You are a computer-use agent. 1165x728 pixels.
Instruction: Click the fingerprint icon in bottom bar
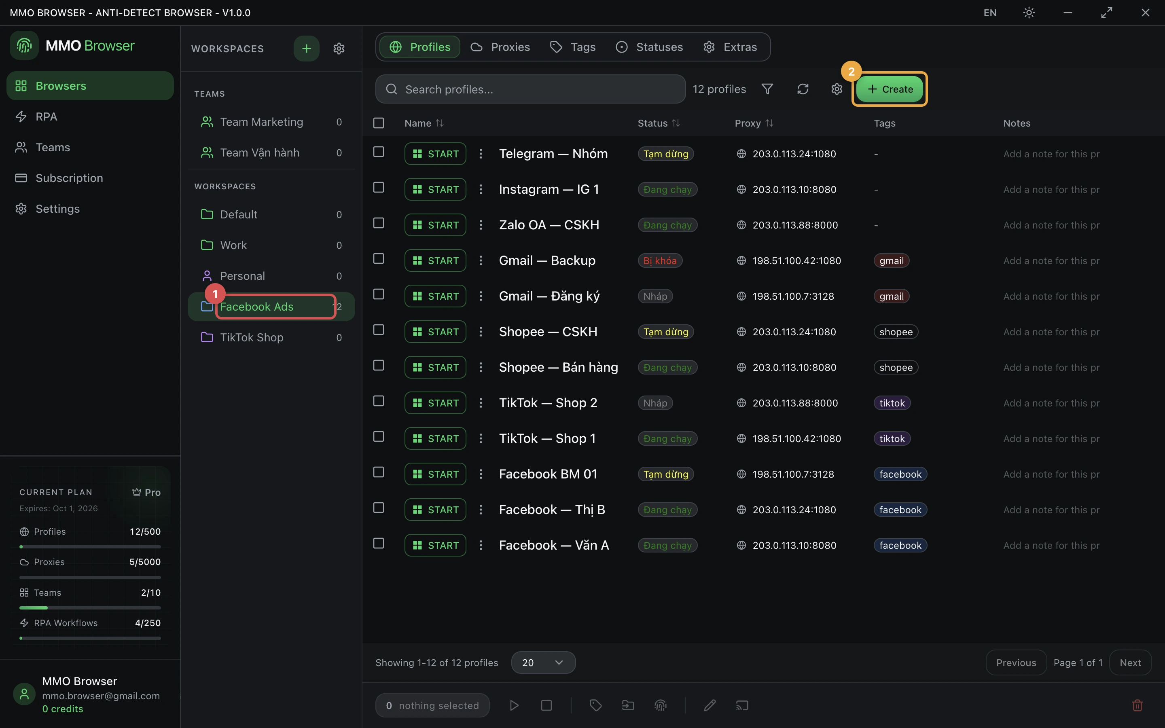click(661, 705)
